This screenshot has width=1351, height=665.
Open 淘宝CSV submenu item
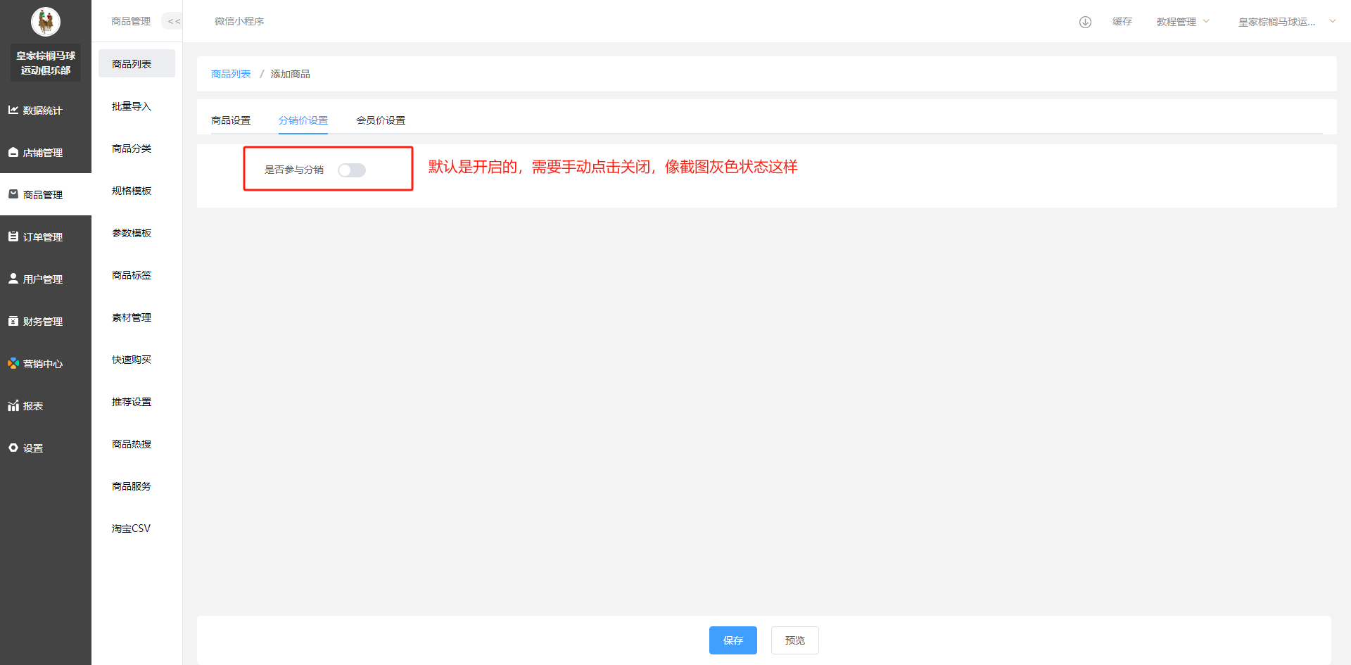(132, 528)
